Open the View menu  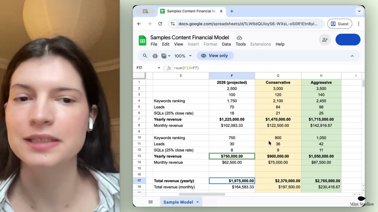[x=178, y=44]
